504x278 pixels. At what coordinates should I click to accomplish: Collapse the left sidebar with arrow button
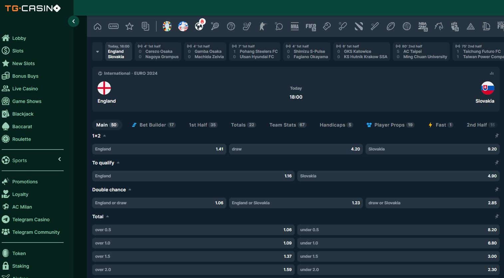click(x=74, y=21)
